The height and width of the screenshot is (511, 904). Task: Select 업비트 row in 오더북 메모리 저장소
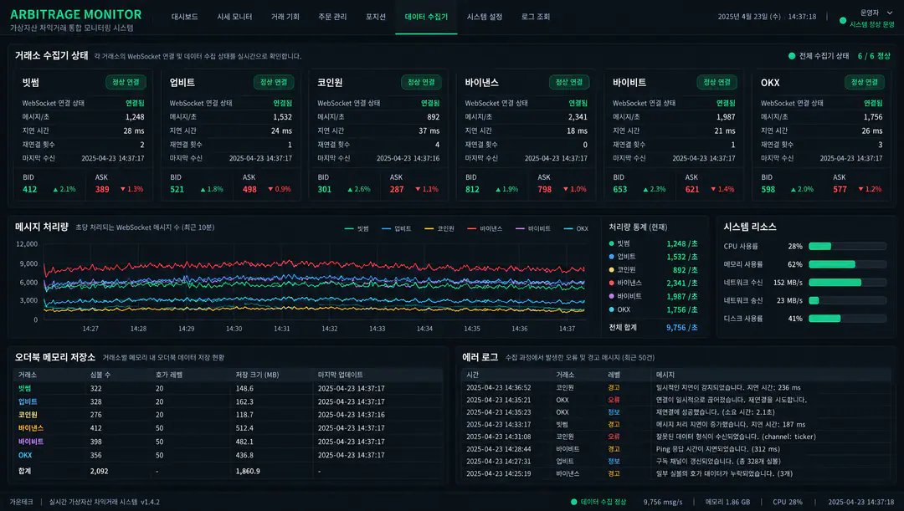tap(229, 401)
